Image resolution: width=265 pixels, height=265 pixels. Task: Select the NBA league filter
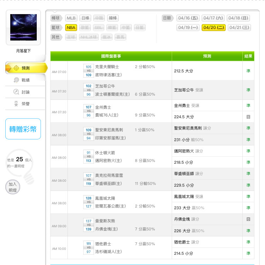click(x=71, y=28)
